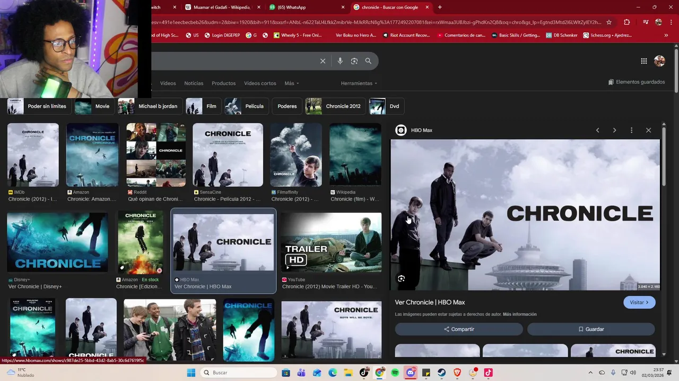Open Chrome media control icon
The height and width of the screenshot is (381, 679).
point(646,22)
